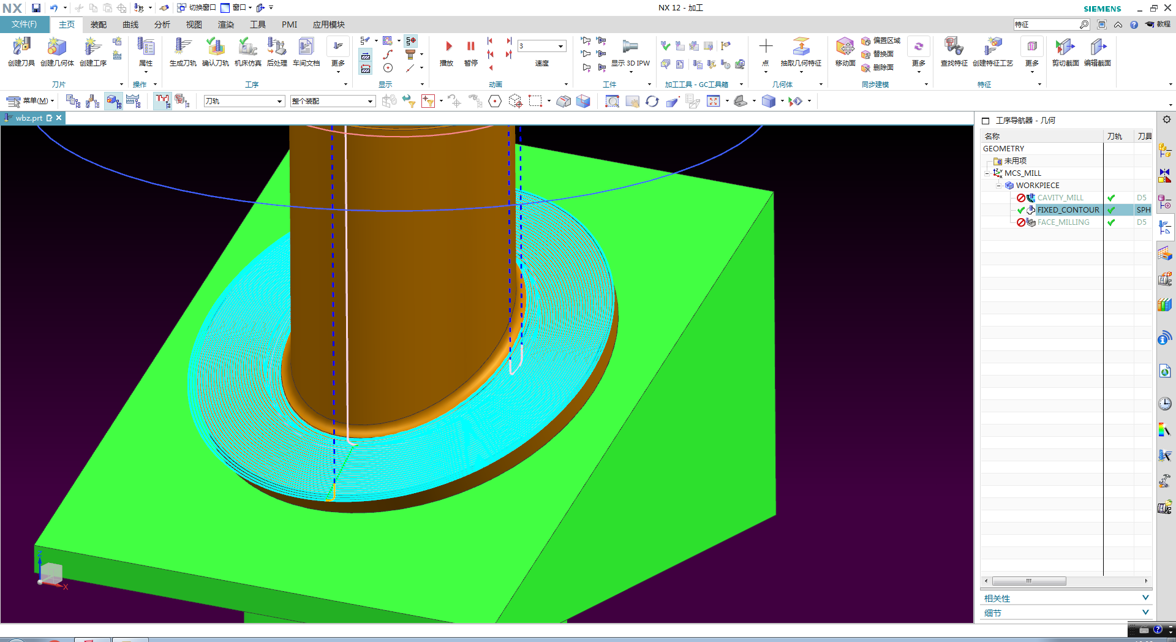Viewport: 1176px width, 642px height.
Task: Click the 教程 (Tutorial) button
Action: (x=1158, y=25)
